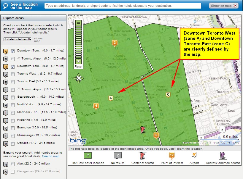Click the magnifier icon beside See a location
The height and width of the screenshot is (179, 243).
[5, 6]
